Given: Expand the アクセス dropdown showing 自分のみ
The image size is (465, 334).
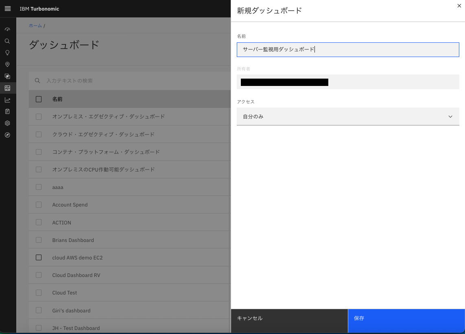Looking at the screenshot, I should [348, 116].
